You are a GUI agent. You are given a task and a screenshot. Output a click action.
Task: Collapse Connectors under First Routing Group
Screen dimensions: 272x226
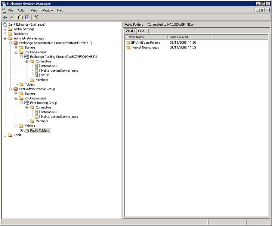(x=27, y=107)
